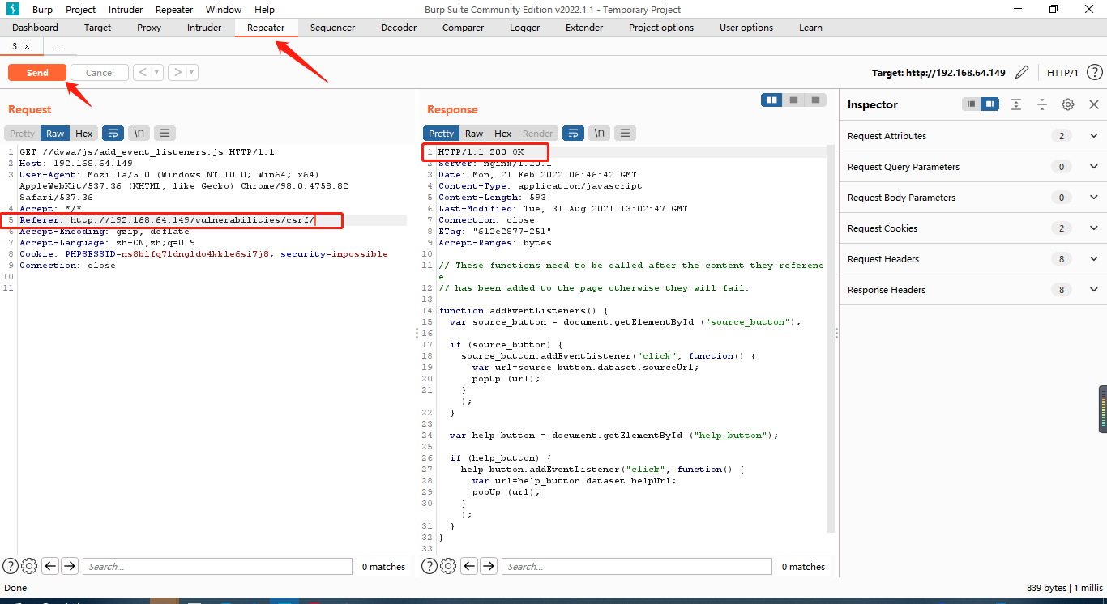Click the Cancel button
1107x604 pixels.
[x=100, y=73]
